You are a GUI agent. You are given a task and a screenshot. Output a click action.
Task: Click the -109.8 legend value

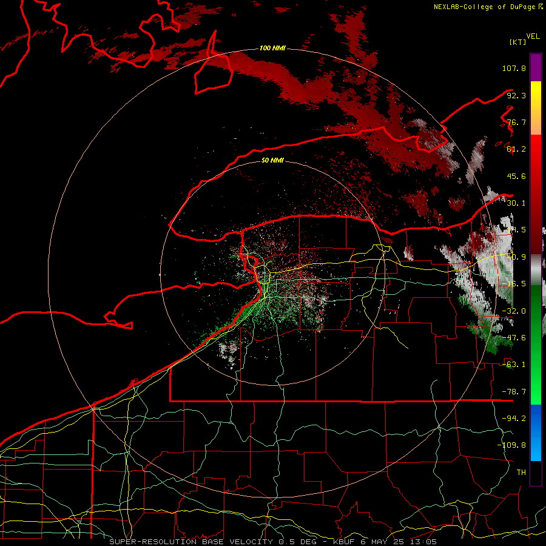[x=511, y=445]
